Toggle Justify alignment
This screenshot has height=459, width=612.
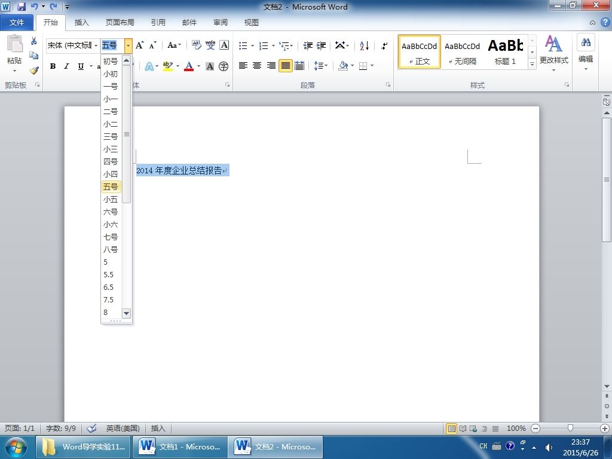coord(285,66)
